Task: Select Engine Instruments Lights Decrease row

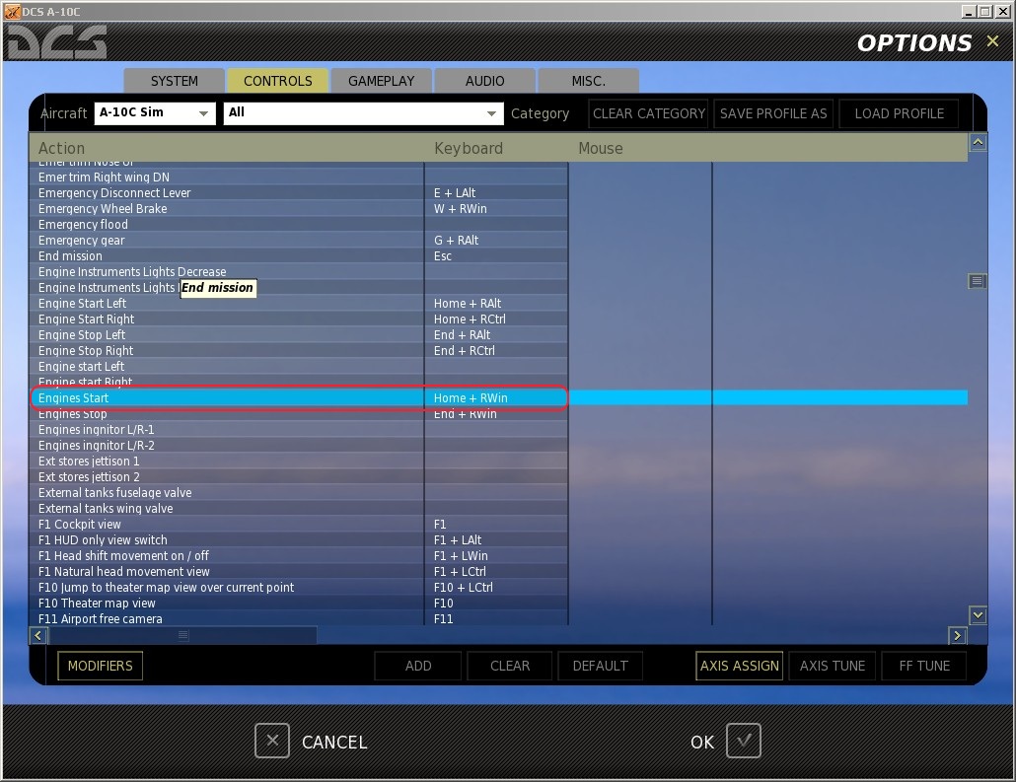Action: point(299,271)
